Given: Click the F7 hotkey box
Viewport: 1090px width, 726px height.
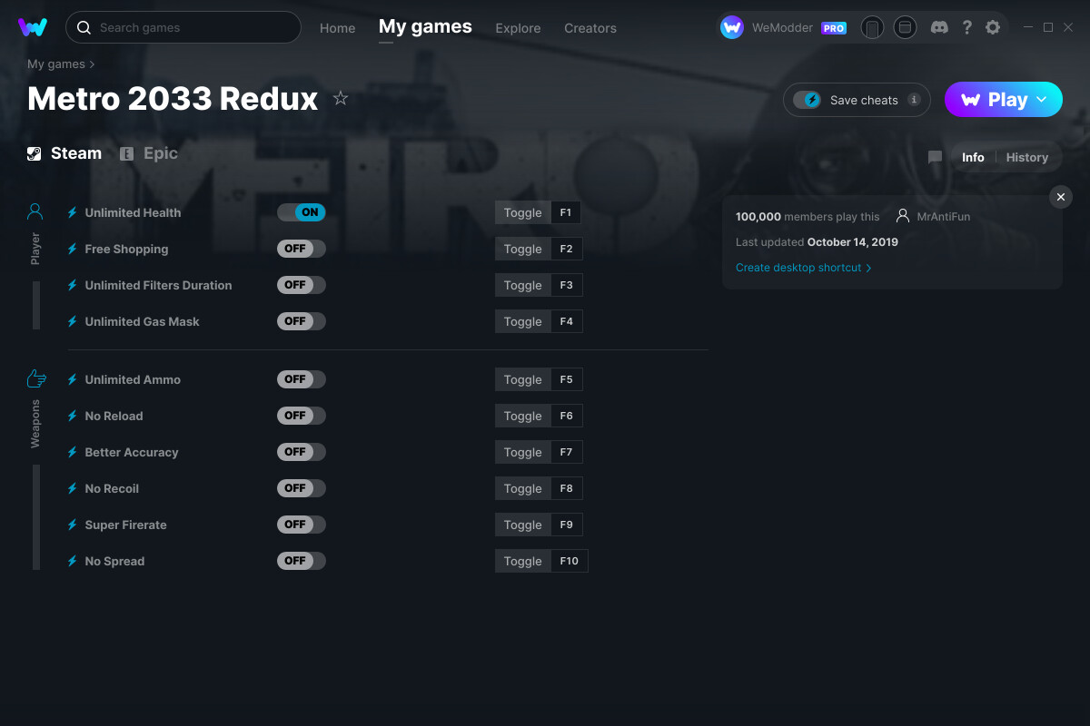Looking at the screenshot, I should tap(567, 452).
